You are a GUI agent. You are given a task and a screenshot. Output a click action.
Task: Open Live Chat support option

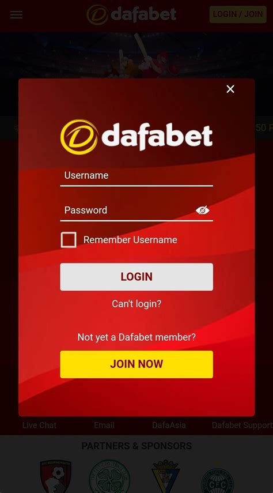pyautogui.click(x=39, y=425)
